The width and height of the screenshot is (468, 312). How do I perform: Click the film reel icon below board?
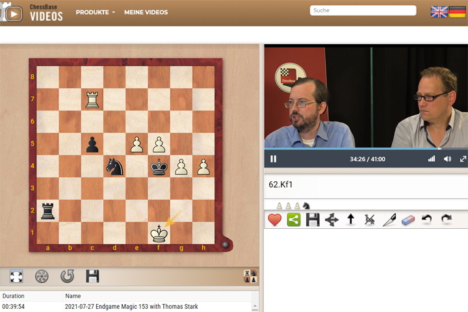42,276
